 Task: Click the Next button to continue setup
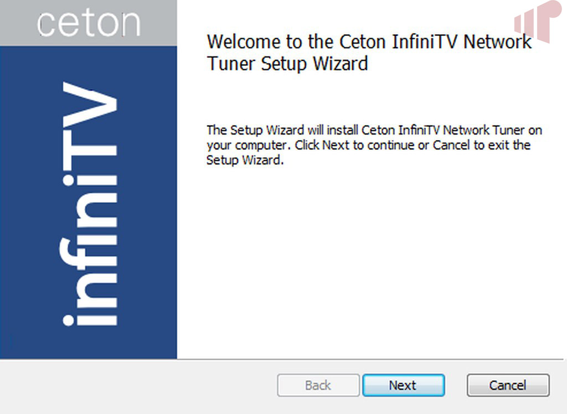(x=404, y=385)
